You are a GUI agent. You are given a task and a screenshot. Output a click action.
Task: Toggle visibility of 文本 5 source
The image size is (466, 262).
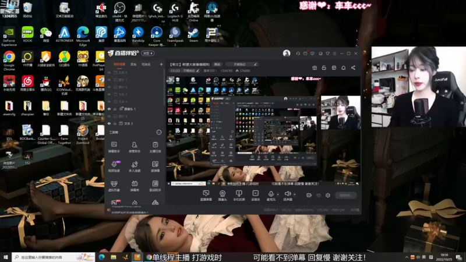[109, 94]
